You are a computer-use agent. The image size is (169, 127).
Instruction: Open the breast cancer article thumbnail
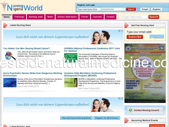coord(10,56)
